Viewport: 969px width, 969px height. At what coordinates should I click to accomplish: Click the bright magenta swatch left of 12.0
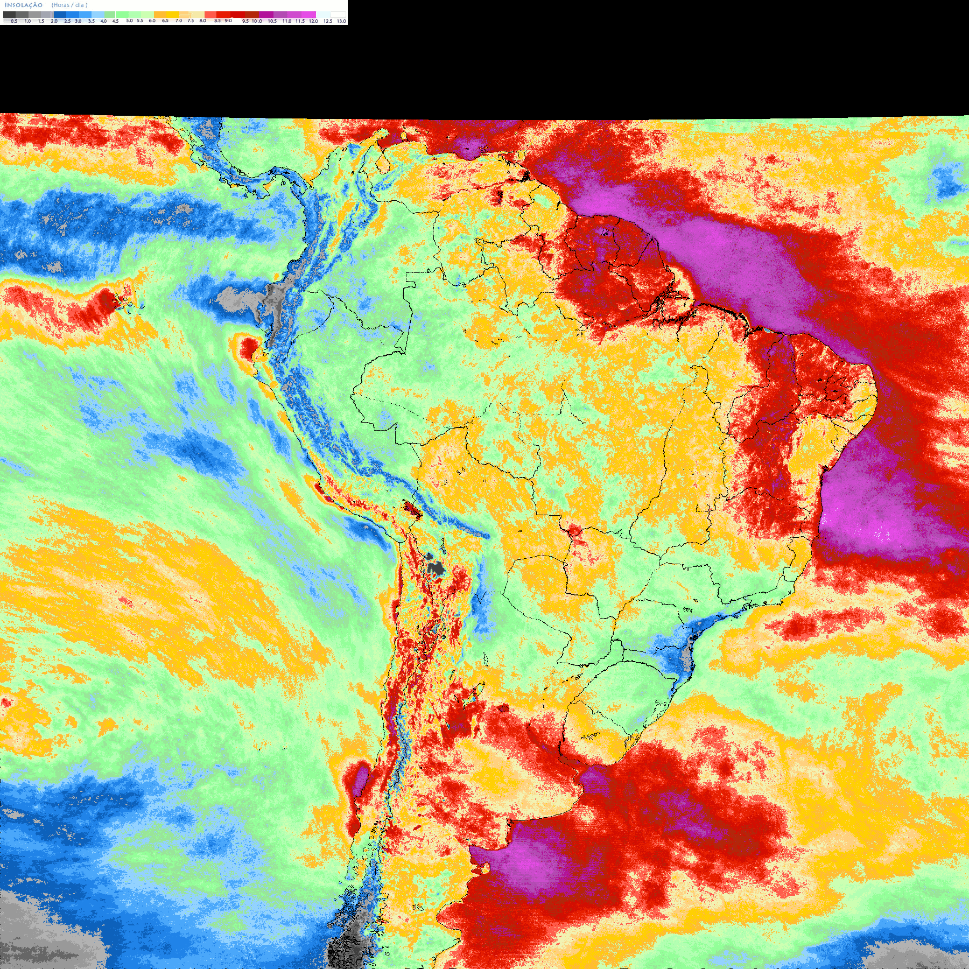point(308,15)
